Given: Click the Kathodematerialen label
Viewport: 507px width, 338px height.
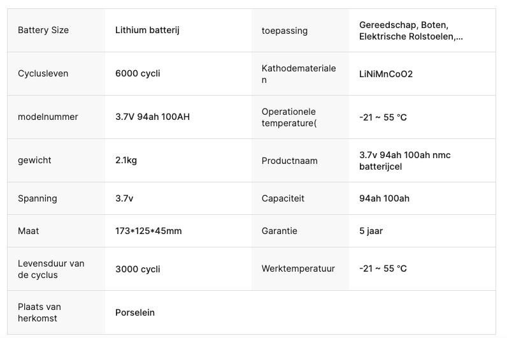Looking at the screenshot, I should [x=299, y=74].
